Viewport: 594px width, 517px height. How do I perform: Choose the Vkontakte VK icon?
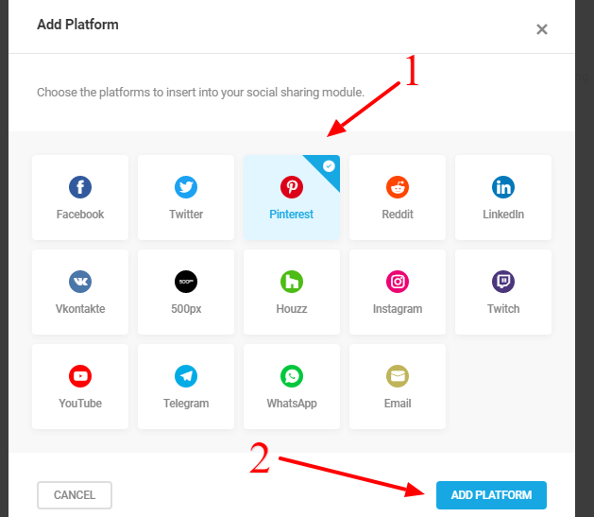(80, 282)
